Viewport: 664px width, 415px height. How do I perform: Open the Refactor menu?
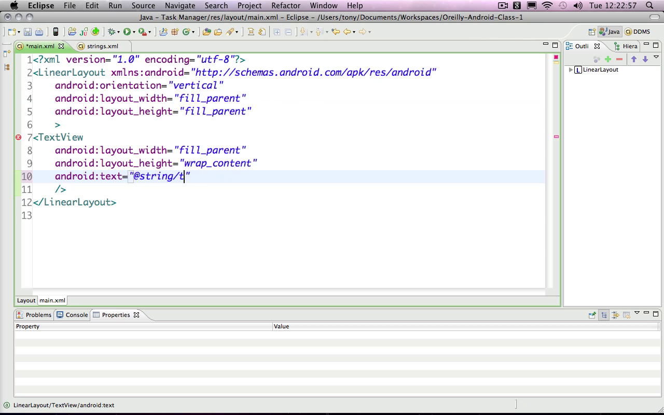[286, 6]
